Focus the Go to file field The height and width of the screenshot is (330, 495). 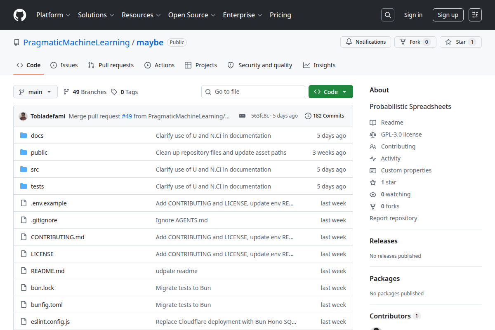[253, 92]
